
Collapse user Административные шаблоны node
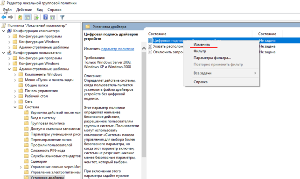9,69
